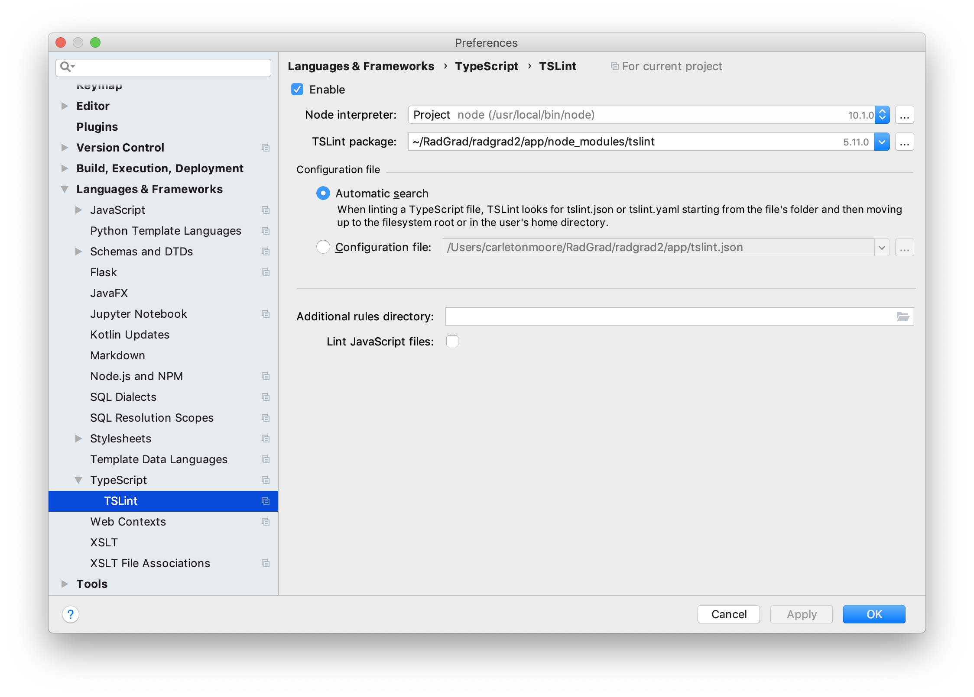Image resolution: width=974 pixels, height=697 pixels.
Task: Click the project-level icon beside Python Template Languages
Action: tap(266, 231)
